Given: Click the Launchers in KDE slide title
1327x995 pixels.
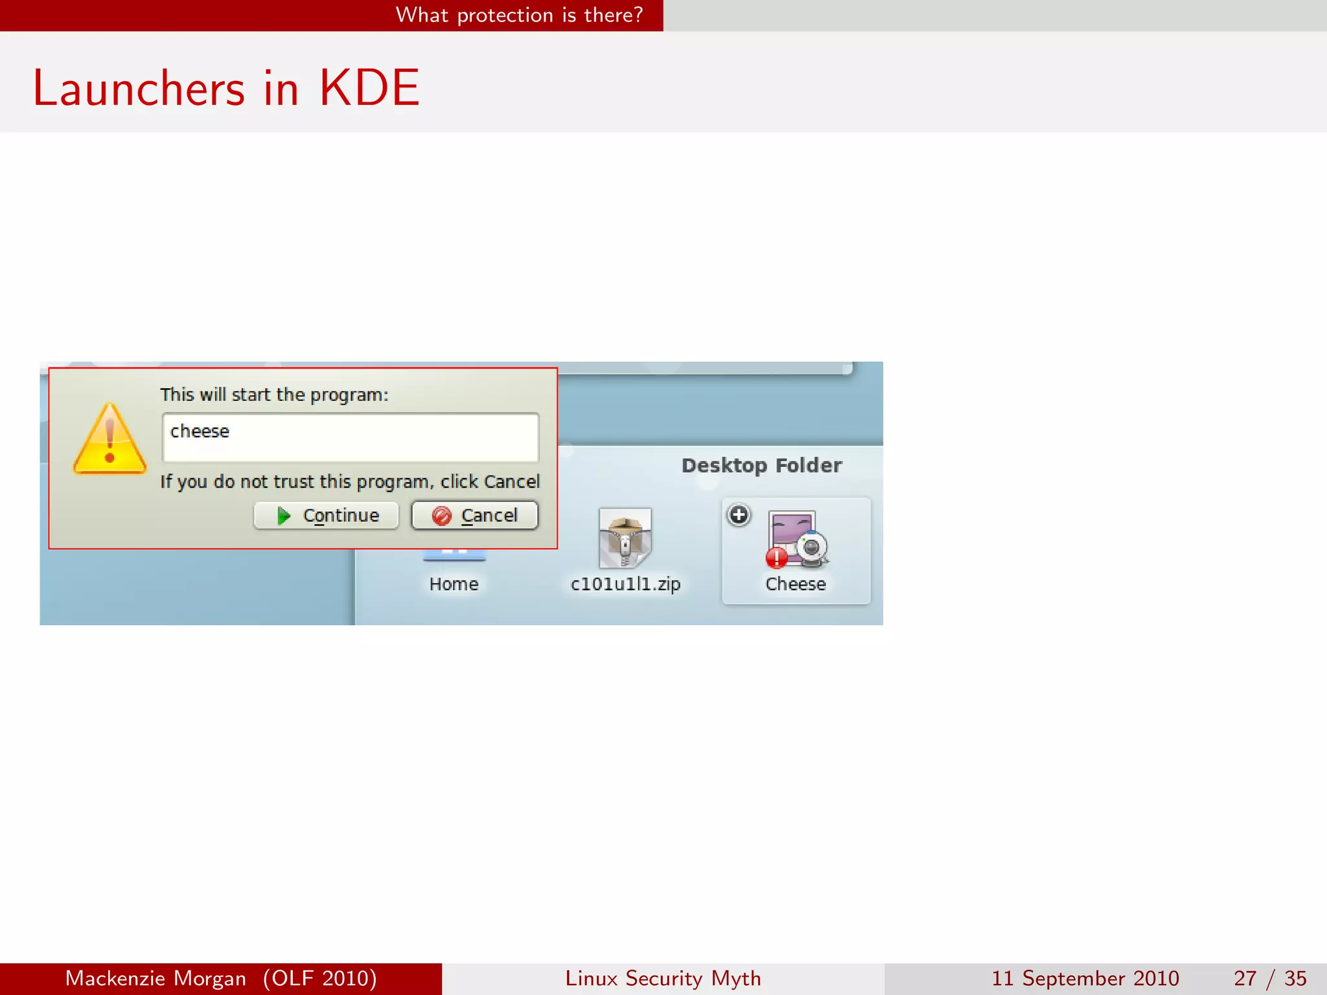Looking at the screenshot, I should [x=226, y=87].
